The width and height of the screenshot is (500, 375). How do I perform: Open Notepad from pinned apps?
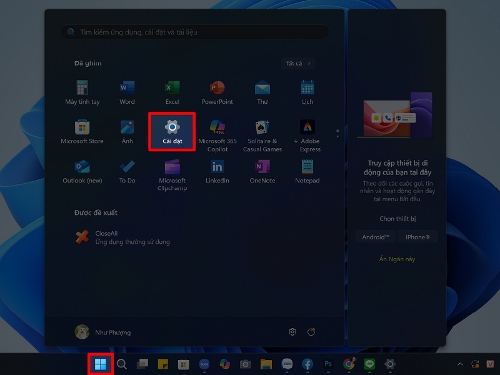pos(307,171)
